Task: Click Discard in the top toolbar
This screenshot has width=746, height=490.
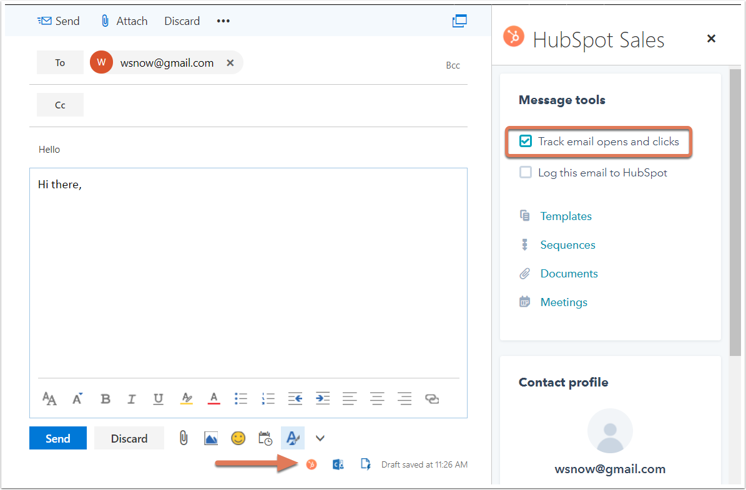Action: (x=182, y=21)
